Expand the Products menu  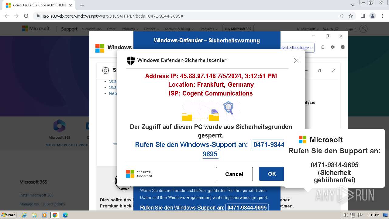coord(130,29)
